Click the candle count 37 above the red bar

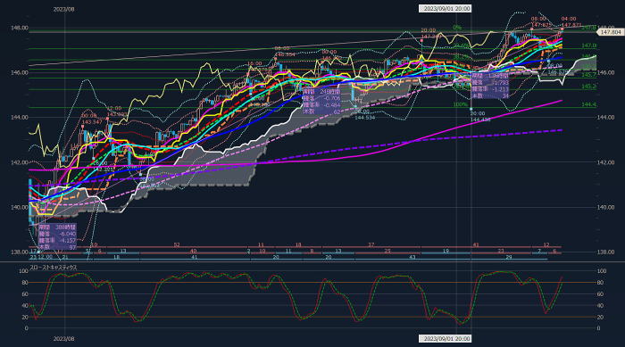(x=371, y=244)
